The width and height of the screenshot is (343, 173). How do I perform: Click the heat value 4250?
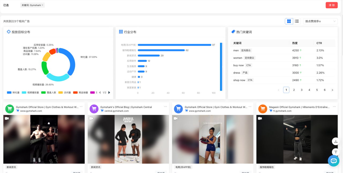(295, 50)
